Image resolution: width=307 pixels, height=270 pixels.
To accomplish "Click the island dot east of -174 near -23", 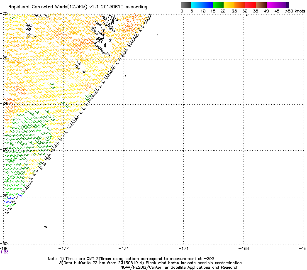I will [125, 76].
